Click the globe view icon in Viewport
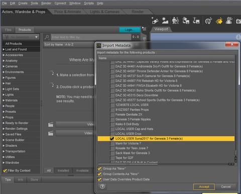The width and height of the screenshot is (241, 194). click(x=238, y=37)
